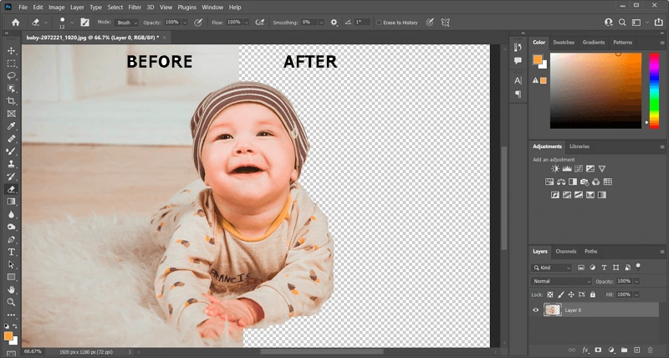Click the Home icon in options bar
669x358 pixels.
pos(15,23)
